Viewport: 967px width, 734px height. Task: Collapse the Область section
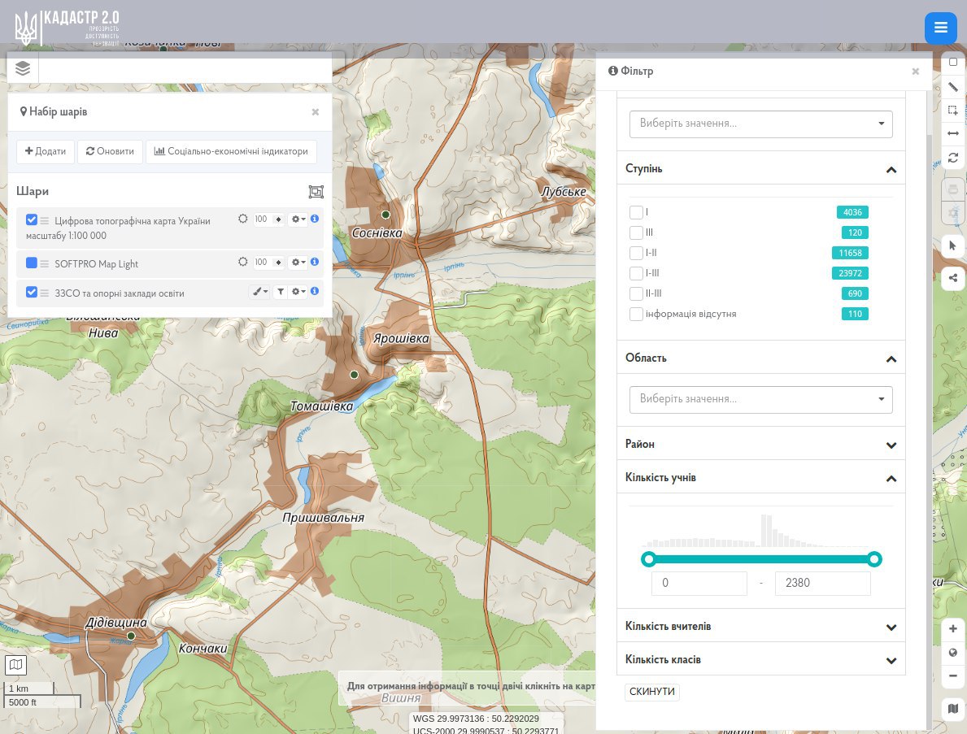[x=891, y=358]
